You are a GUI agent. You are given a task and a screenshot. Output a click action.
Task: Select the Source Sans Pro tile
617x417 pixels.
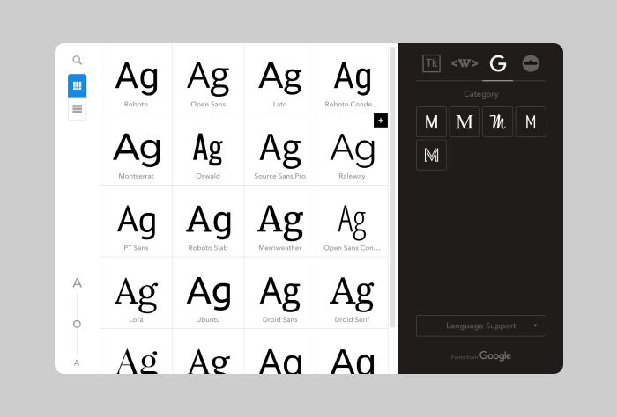[279, 150]
